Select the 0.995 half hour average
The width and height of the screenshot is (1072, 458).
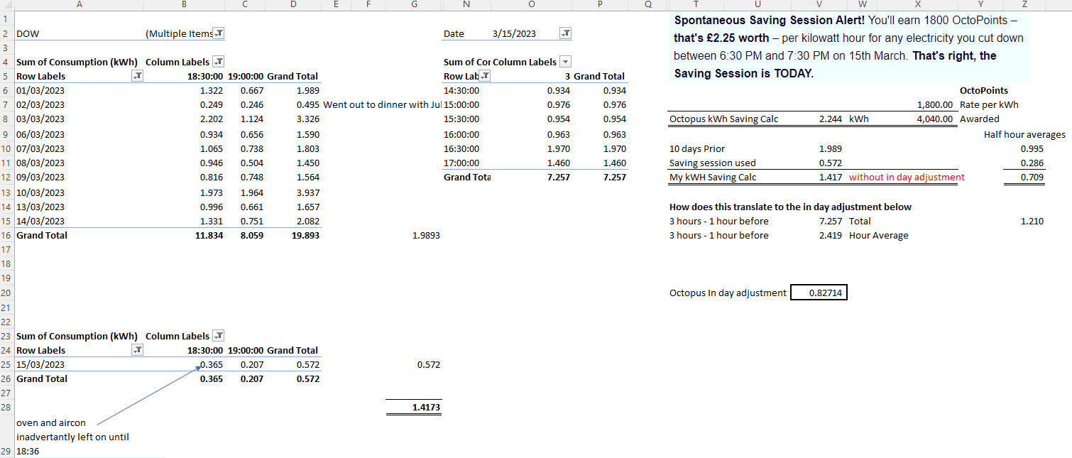(1032, 148)
